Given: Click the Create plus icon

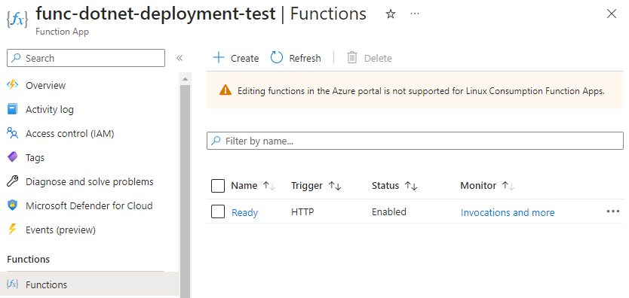Looking at the screenshot, I should tap(219, 58).
